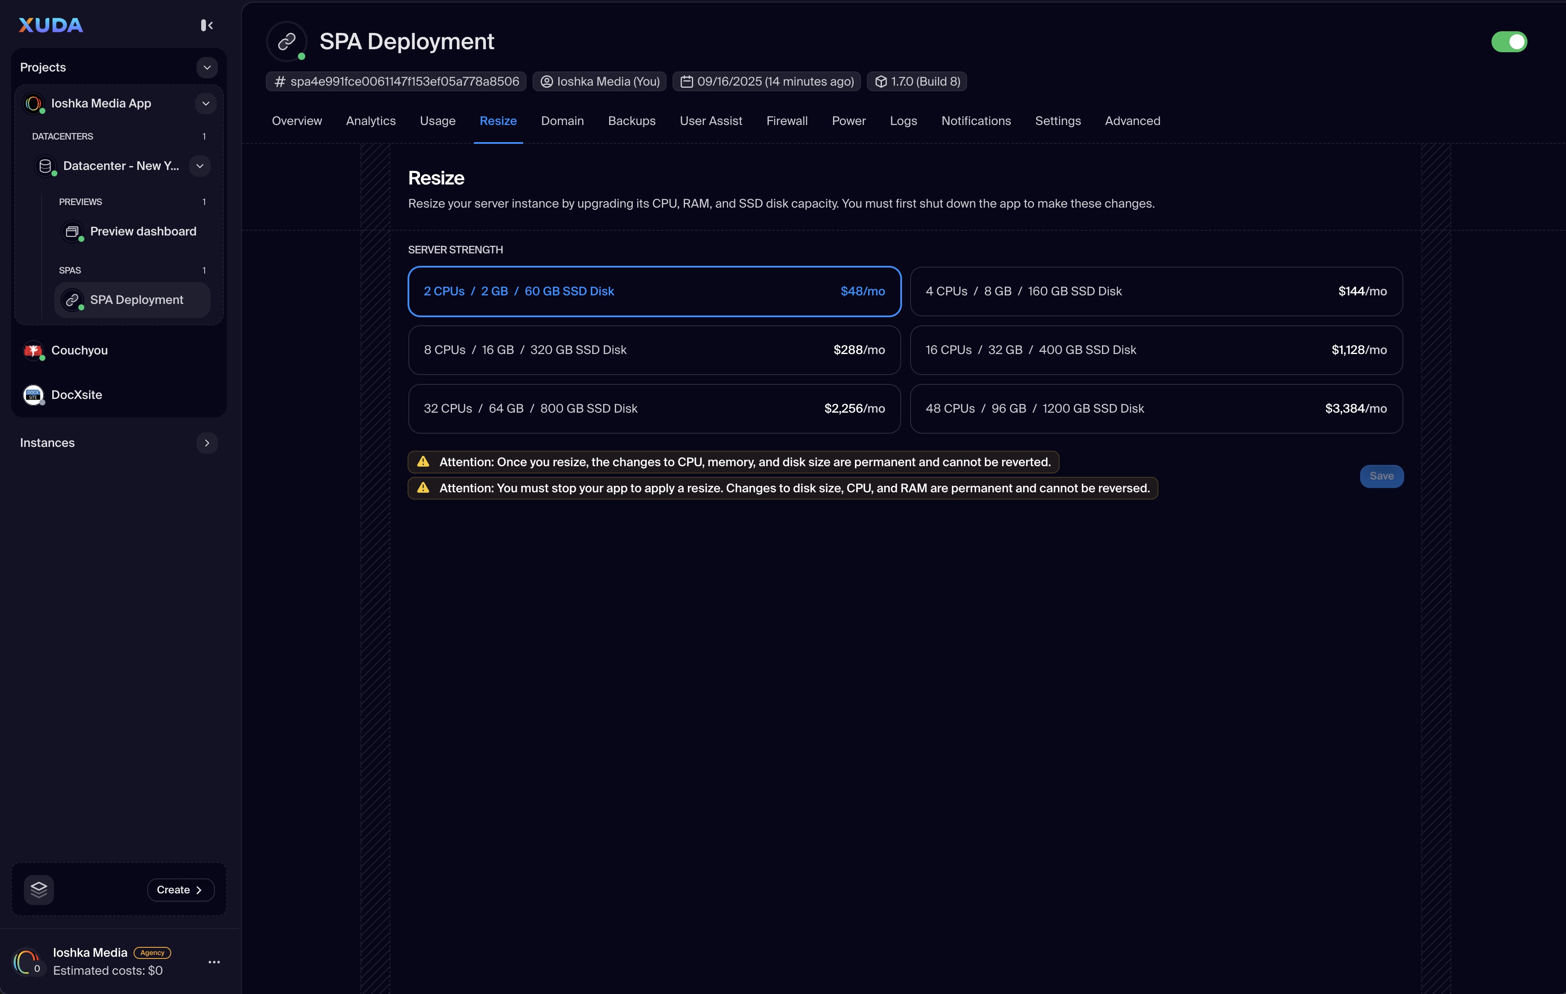1566x994 pixels.
Task: Open the Backups tab
Action: point(631,121)
